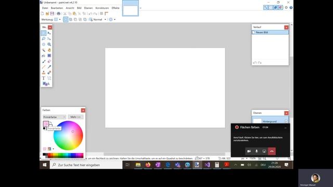Open the Bearbeiten menu
The height and width of the screenshot is (187, 333).
pyautogui.click(x=57, y=8)
